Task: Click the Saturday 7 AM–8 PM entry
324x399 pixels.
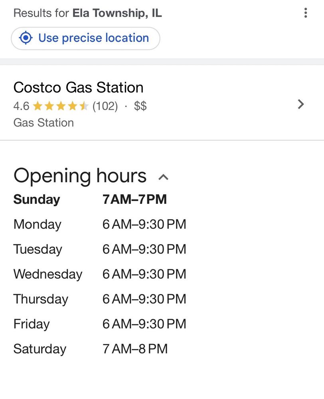Action: (x=91, y=349)
